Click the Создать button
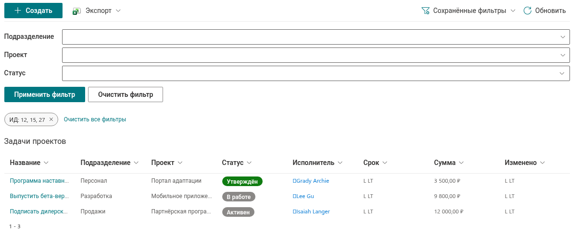 tap(33, 11)
